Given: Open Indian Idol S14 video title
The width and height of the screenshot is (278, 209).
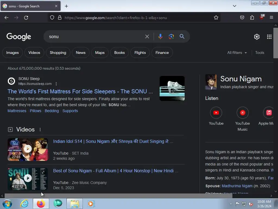Looking at the screenshot, I should 113,141.
